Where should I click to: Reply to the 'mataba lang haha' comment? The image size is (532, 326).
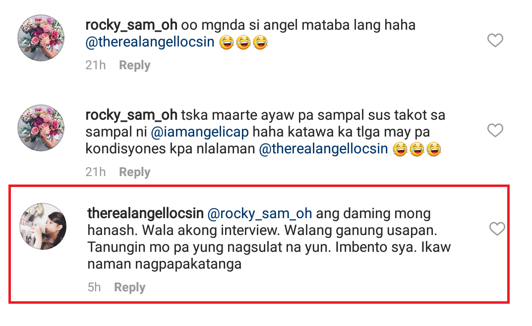134,65
